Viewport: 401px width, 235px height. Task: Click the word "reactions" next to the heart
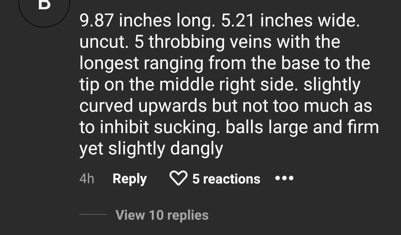click(x=232, y=179)
